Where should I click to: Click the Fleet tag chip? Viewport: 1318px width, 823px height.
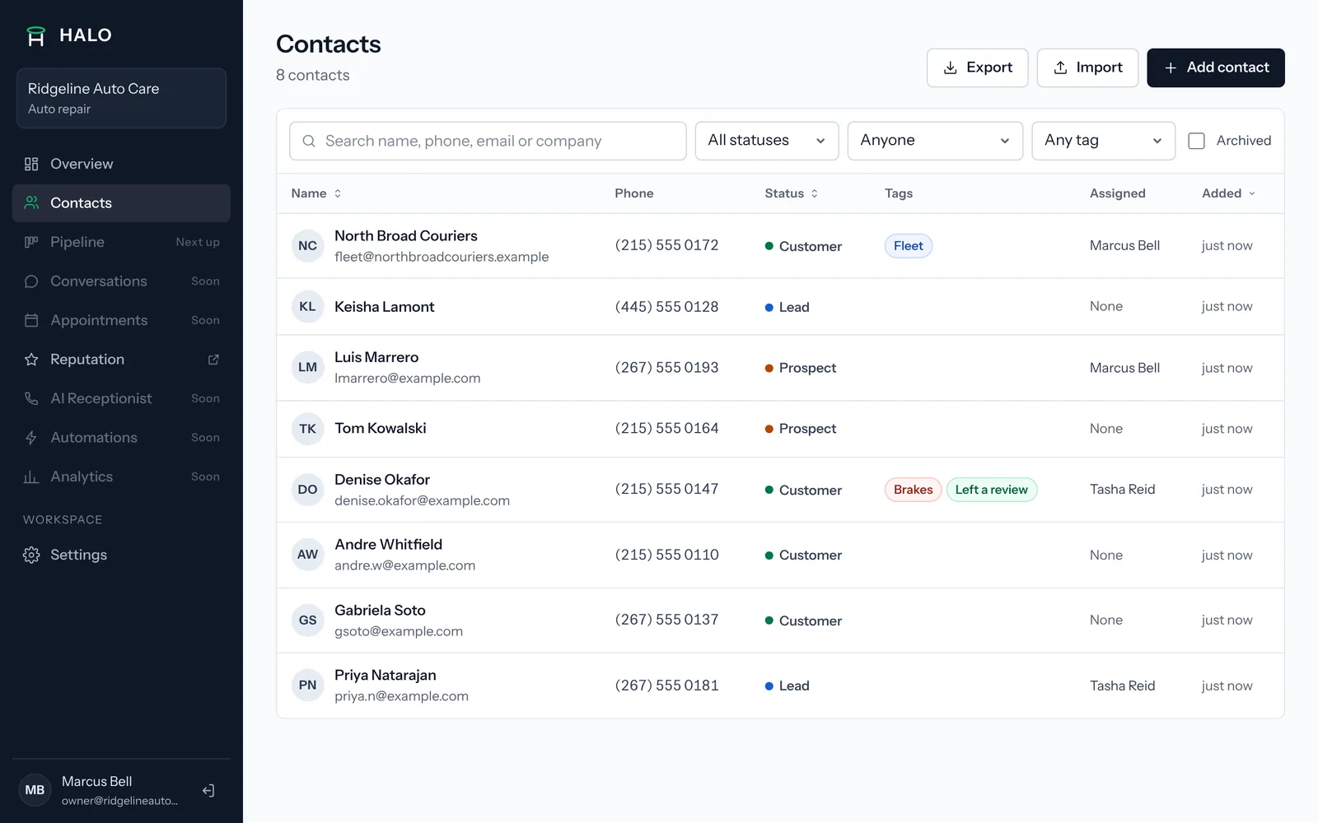point(908,245)
